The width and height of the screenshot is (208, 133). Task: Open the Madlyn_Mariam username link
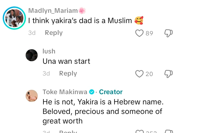tap(53, 11)
